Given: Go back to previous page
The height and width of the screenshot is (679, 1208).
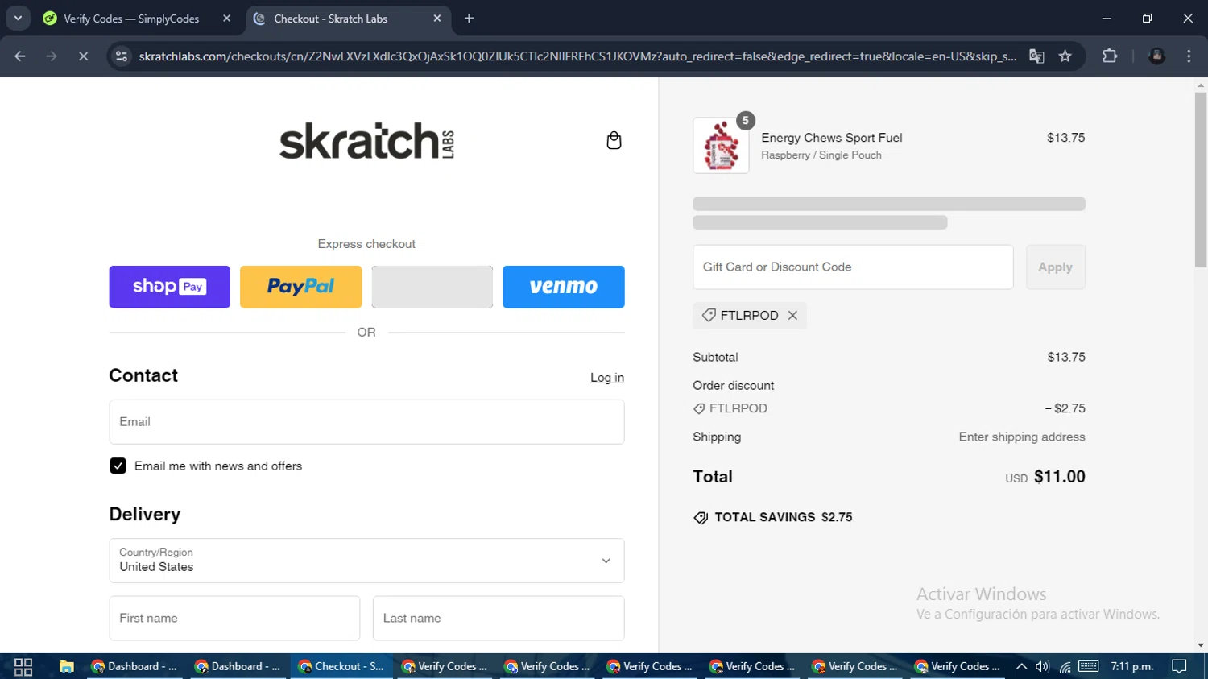Looking at the screenshot, I should (x=20, y=56).
